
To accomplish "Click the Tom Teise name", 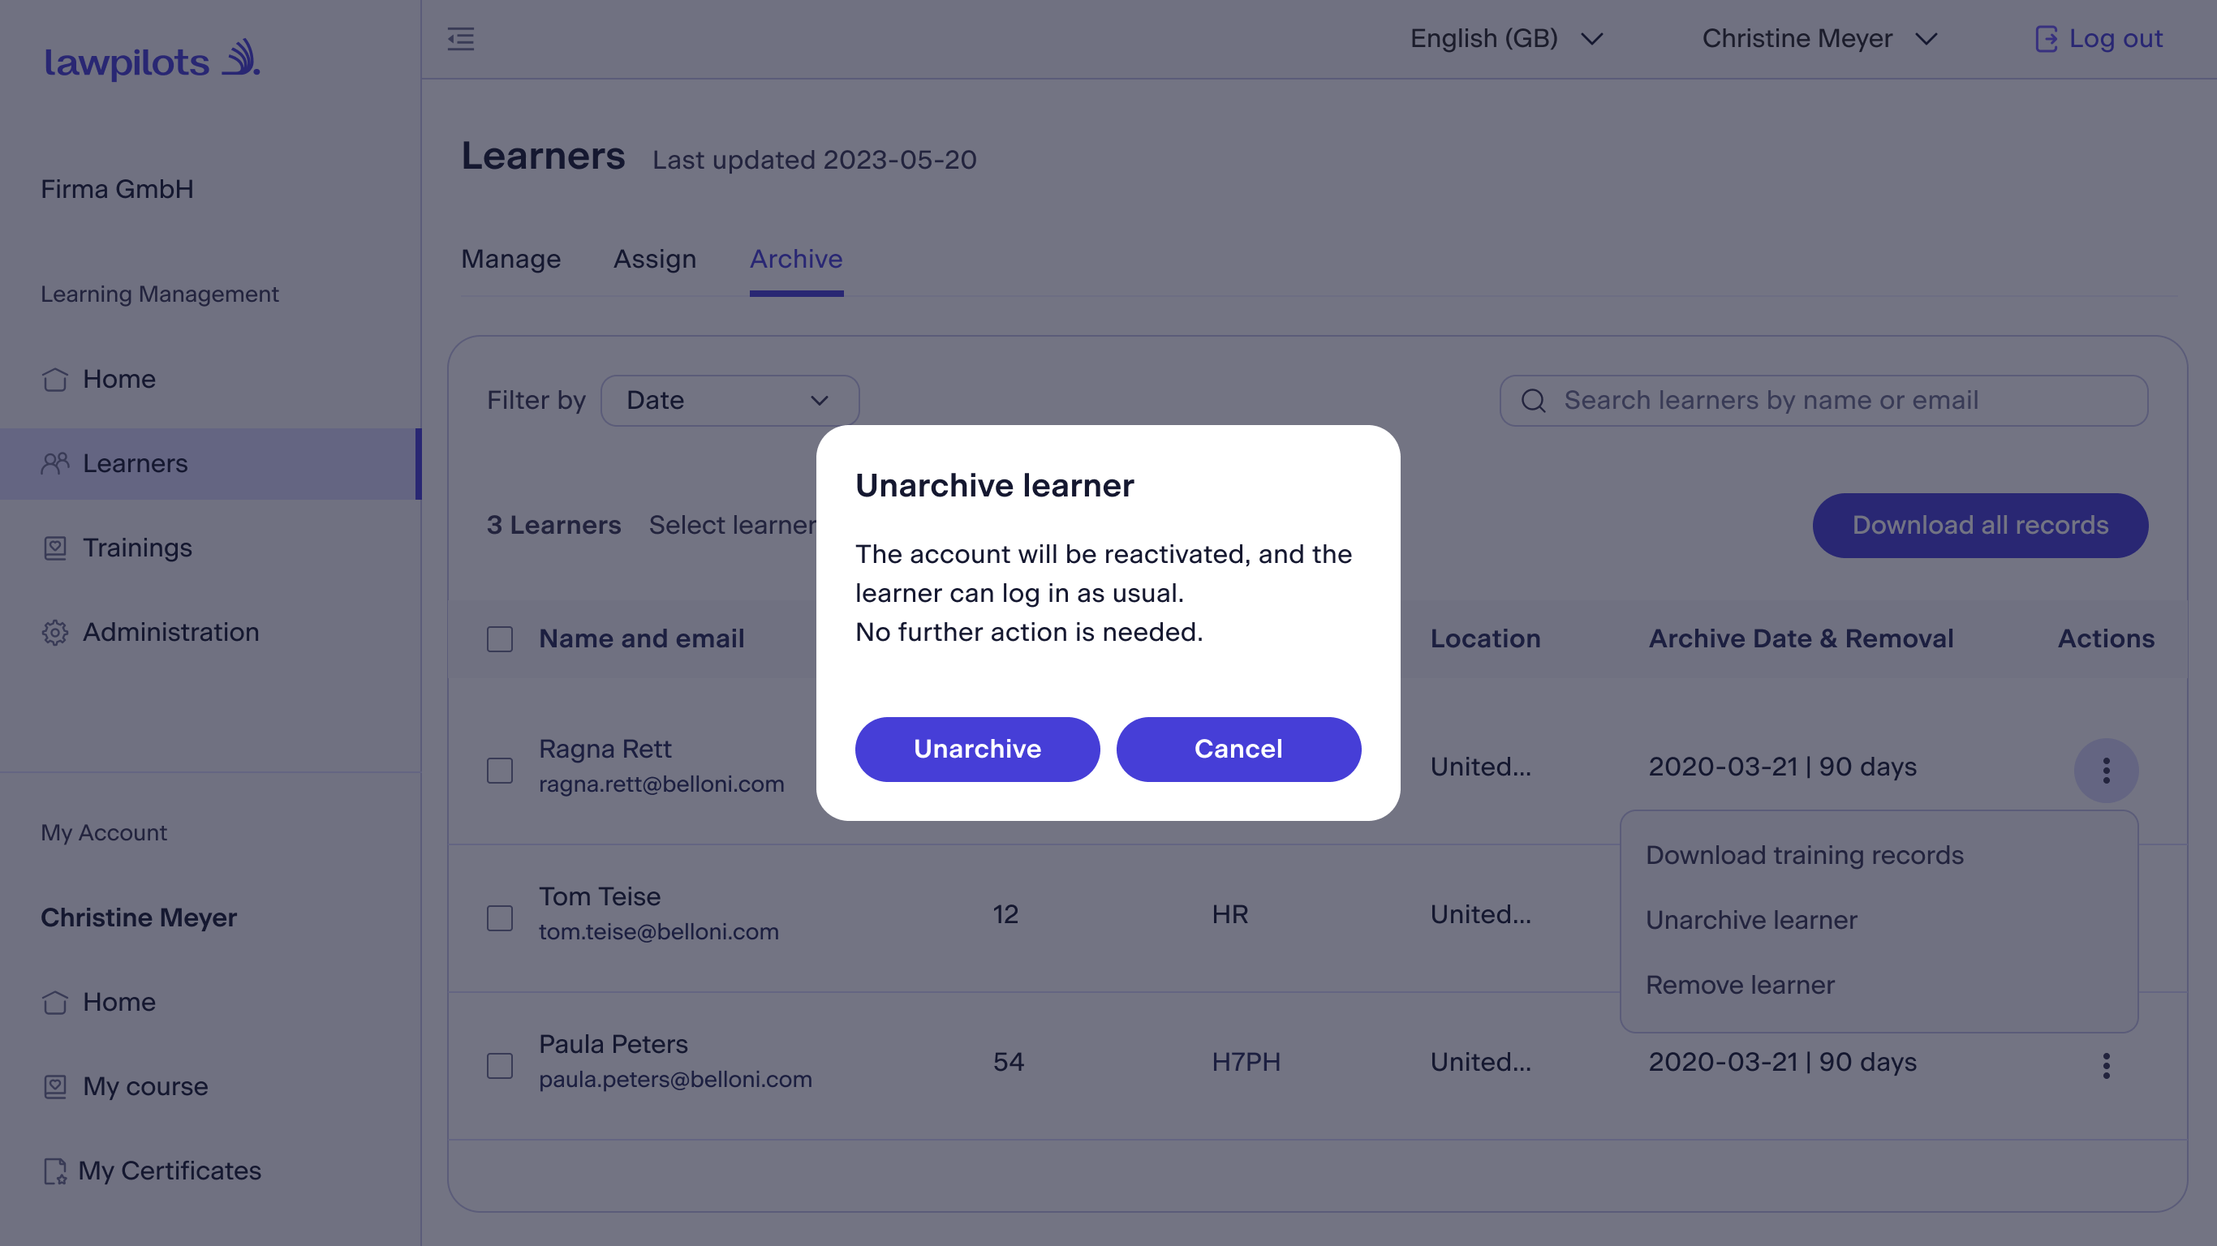I will point(599,897).
